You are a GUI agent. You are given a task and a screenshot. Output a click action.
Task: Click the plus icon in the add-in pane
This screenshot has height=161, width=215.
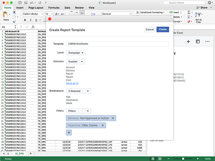(x=188, y=42)
